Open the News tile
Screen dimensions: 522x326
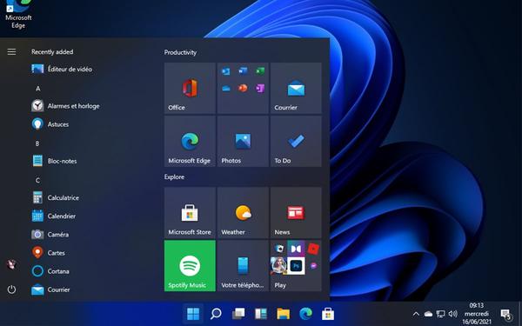tap(296, 213)
